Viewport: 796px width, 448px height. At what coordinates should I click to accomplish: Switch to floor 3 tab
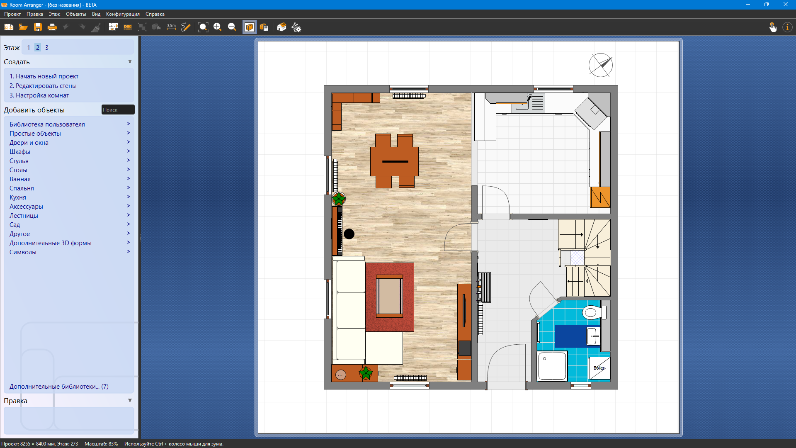click(47, 48)
